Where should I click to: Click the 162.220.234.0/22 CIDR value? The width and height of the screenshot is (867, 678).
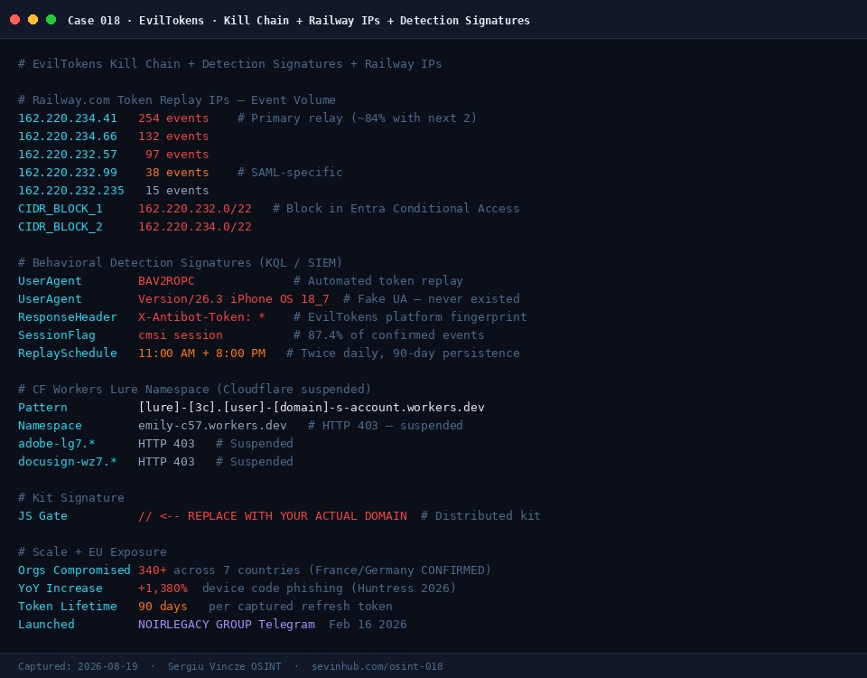click(195, 227)
